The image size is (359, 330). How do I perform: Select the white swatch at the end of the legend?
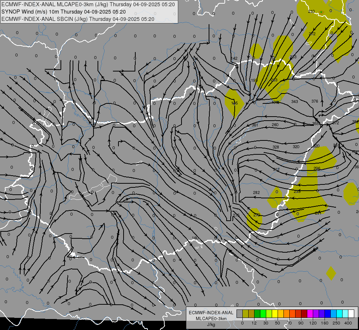351,313
